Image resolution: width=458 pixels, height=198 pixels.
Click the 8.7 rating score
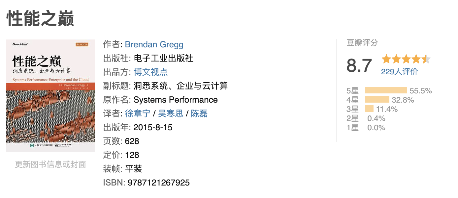[359, 65]
